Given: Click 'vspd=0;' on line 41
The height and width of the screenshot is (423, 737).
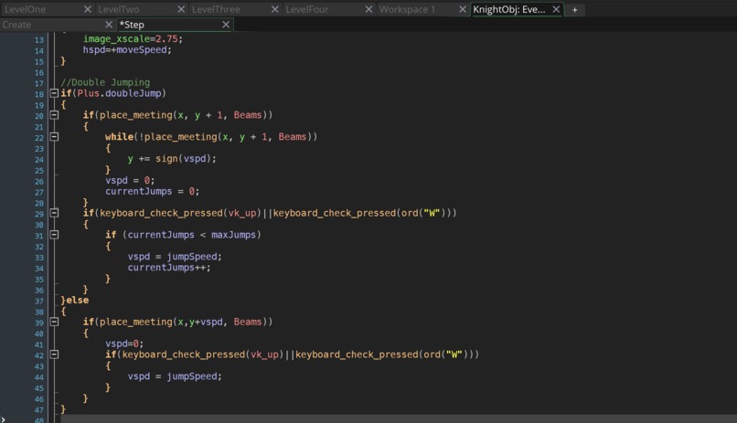Looking at the screenshot, I should click(124, 344).
